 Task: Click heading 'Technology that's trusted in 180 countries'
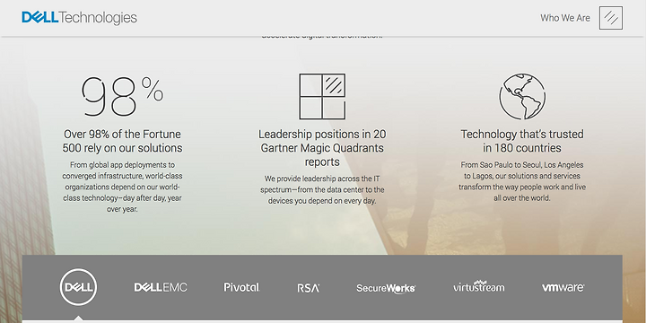[522, 141]
